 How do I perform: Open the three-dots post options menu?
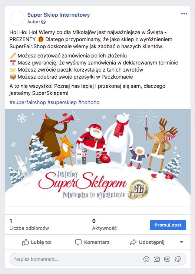click(184, 14)
